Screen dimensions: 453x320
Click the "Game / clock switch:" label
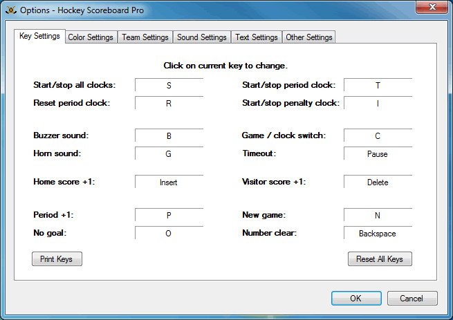pyautogui.click(x=284, y=135)
